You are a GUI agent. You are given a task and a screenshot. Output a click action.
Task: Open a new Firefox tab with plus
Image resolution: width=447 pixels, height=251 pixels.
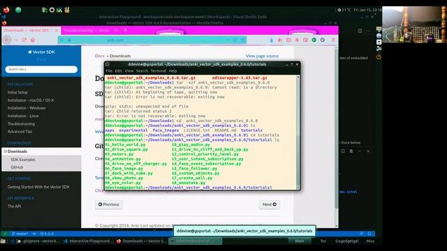(x=125, y=30)
